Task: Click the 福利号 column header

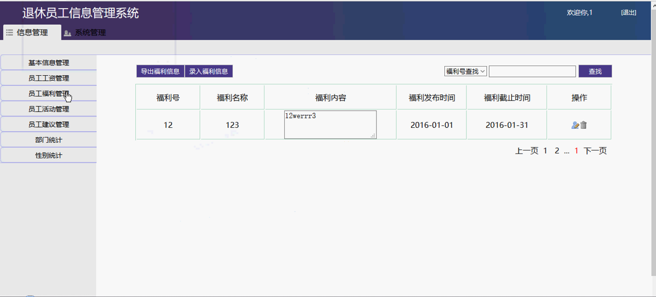Action: tap(168, 98)
